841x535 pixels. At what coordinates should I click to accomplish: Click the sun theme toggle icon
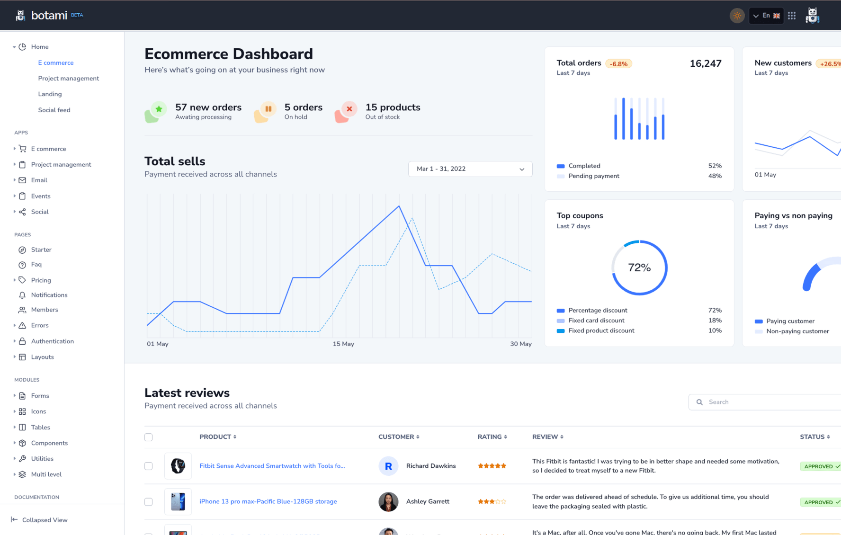pos(737,16)
